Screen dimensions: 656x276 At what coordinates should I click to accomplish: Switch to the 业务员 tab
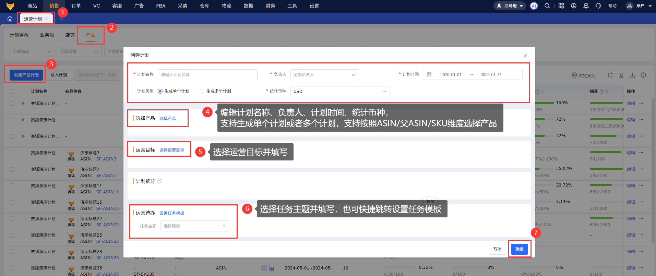point(47,35)
